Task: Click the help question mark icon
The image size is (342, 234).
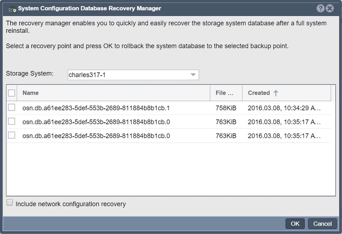Action: [320, 9]
